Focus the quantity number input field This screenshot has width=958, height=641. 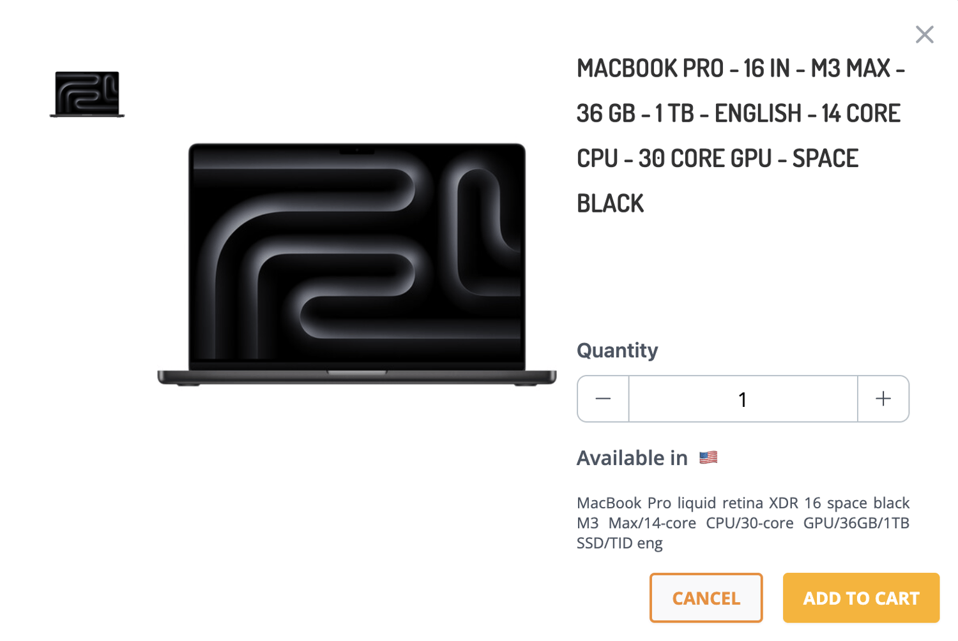tap(742, 399)
